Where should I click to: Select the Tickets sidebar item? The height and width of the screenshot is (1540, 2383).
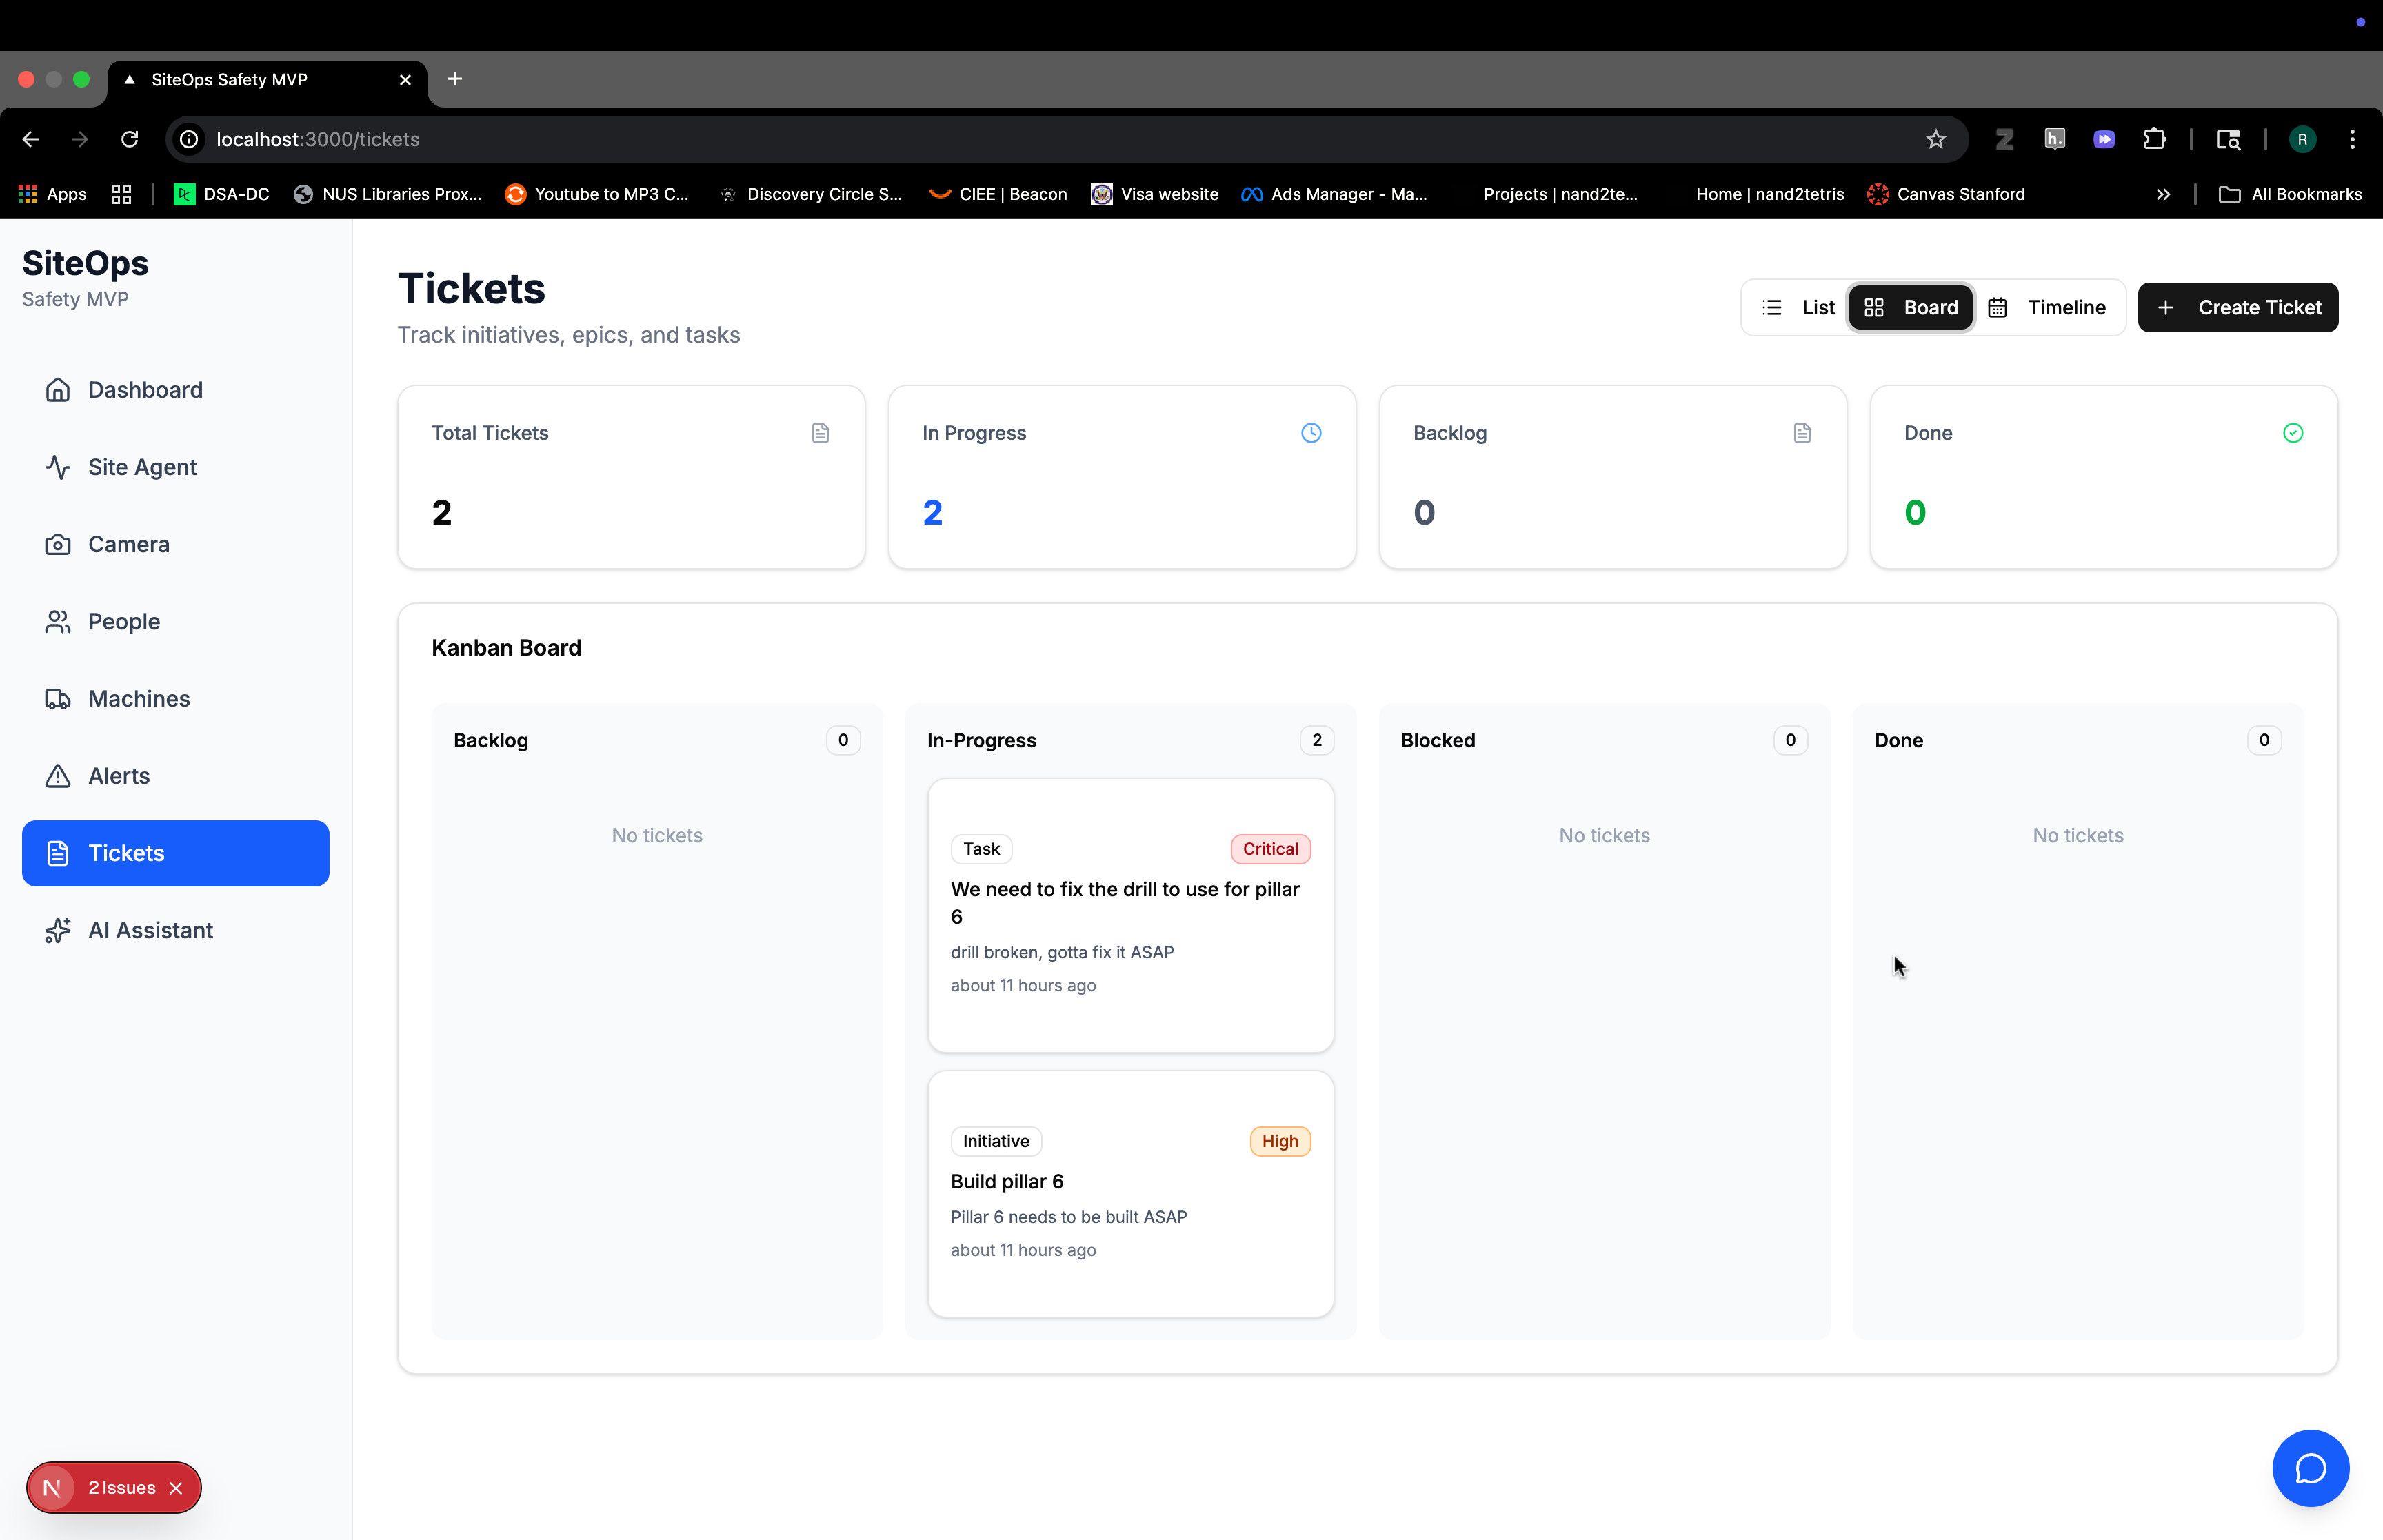pyautogui.click(x=175, y=853)
